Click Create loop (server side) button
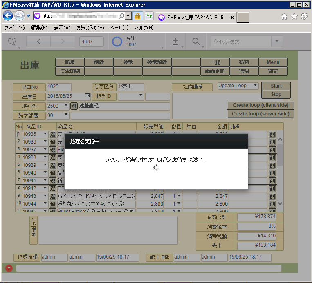Viewport: 312px width, 283px height. pos(260,114)
